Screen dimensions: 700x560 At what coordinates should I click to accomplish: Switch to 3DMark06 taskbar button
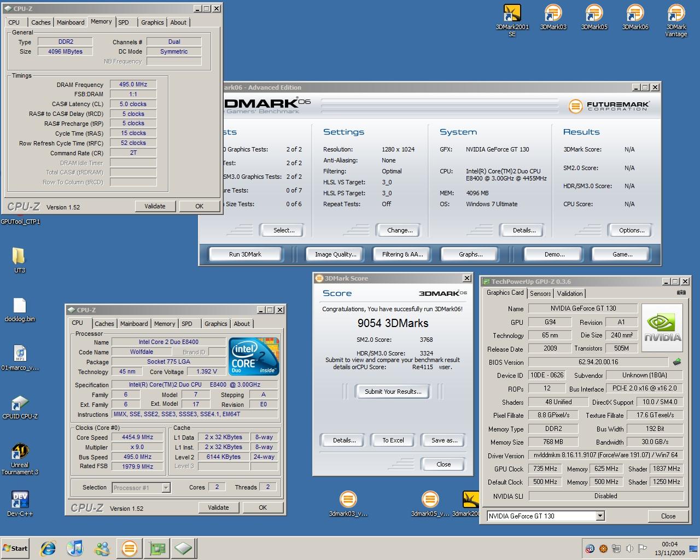pyautogui.click(x=130, y=548)
